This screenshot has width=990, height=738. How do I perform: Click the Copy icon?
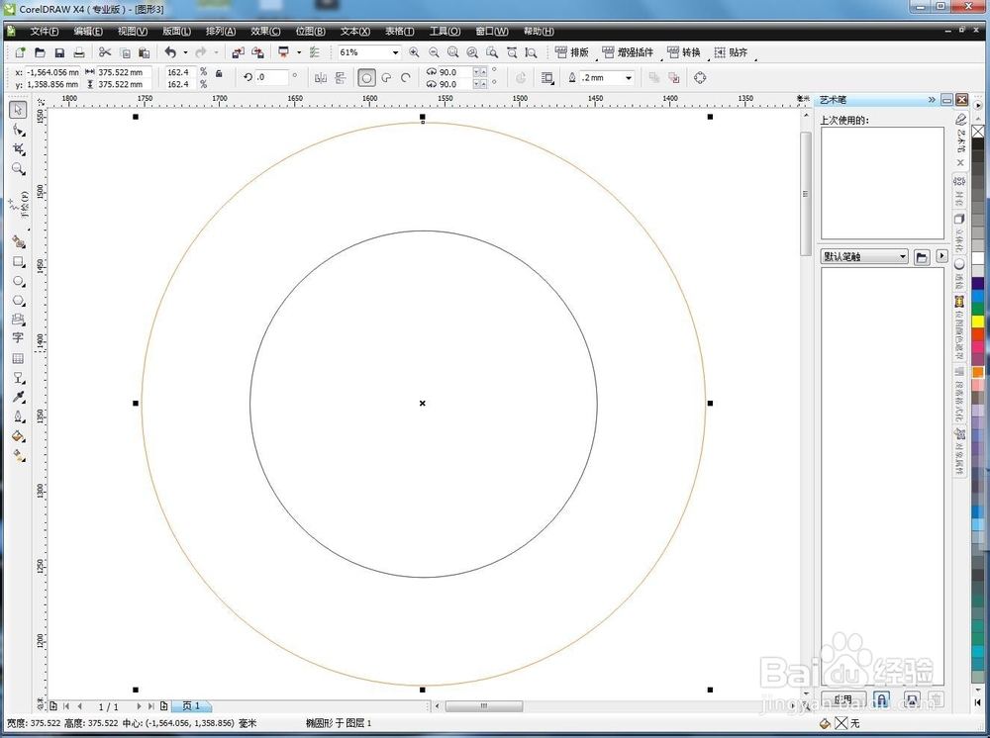[125, 52]
